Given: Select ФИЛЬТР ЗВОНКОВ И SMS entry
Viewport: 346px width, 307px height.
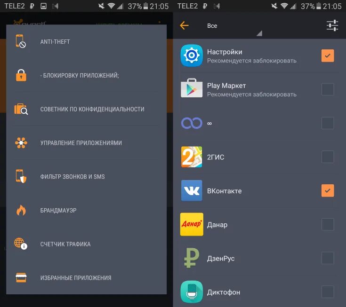Looking at the screenshot, I should pos(86,176).
